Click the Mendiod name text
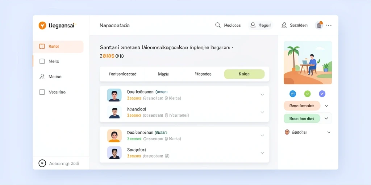The image size is (371, 185). (x=137, y=109)
